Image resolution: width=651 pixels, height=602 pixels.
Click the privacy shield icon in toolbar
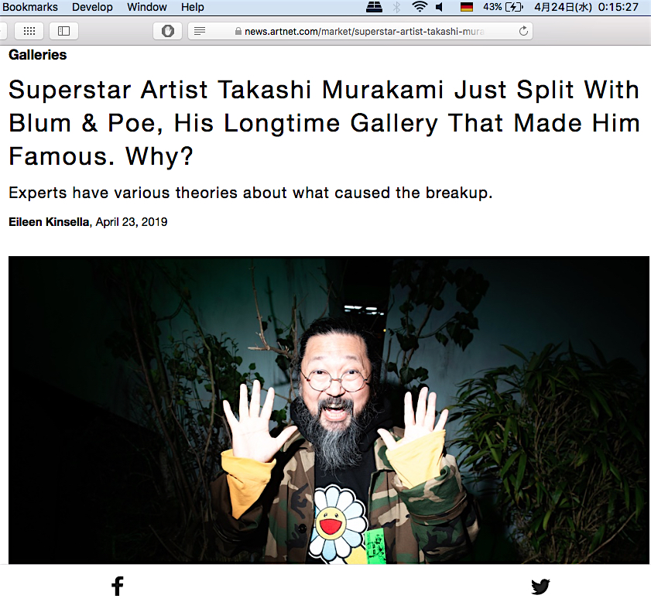[167, 31]
